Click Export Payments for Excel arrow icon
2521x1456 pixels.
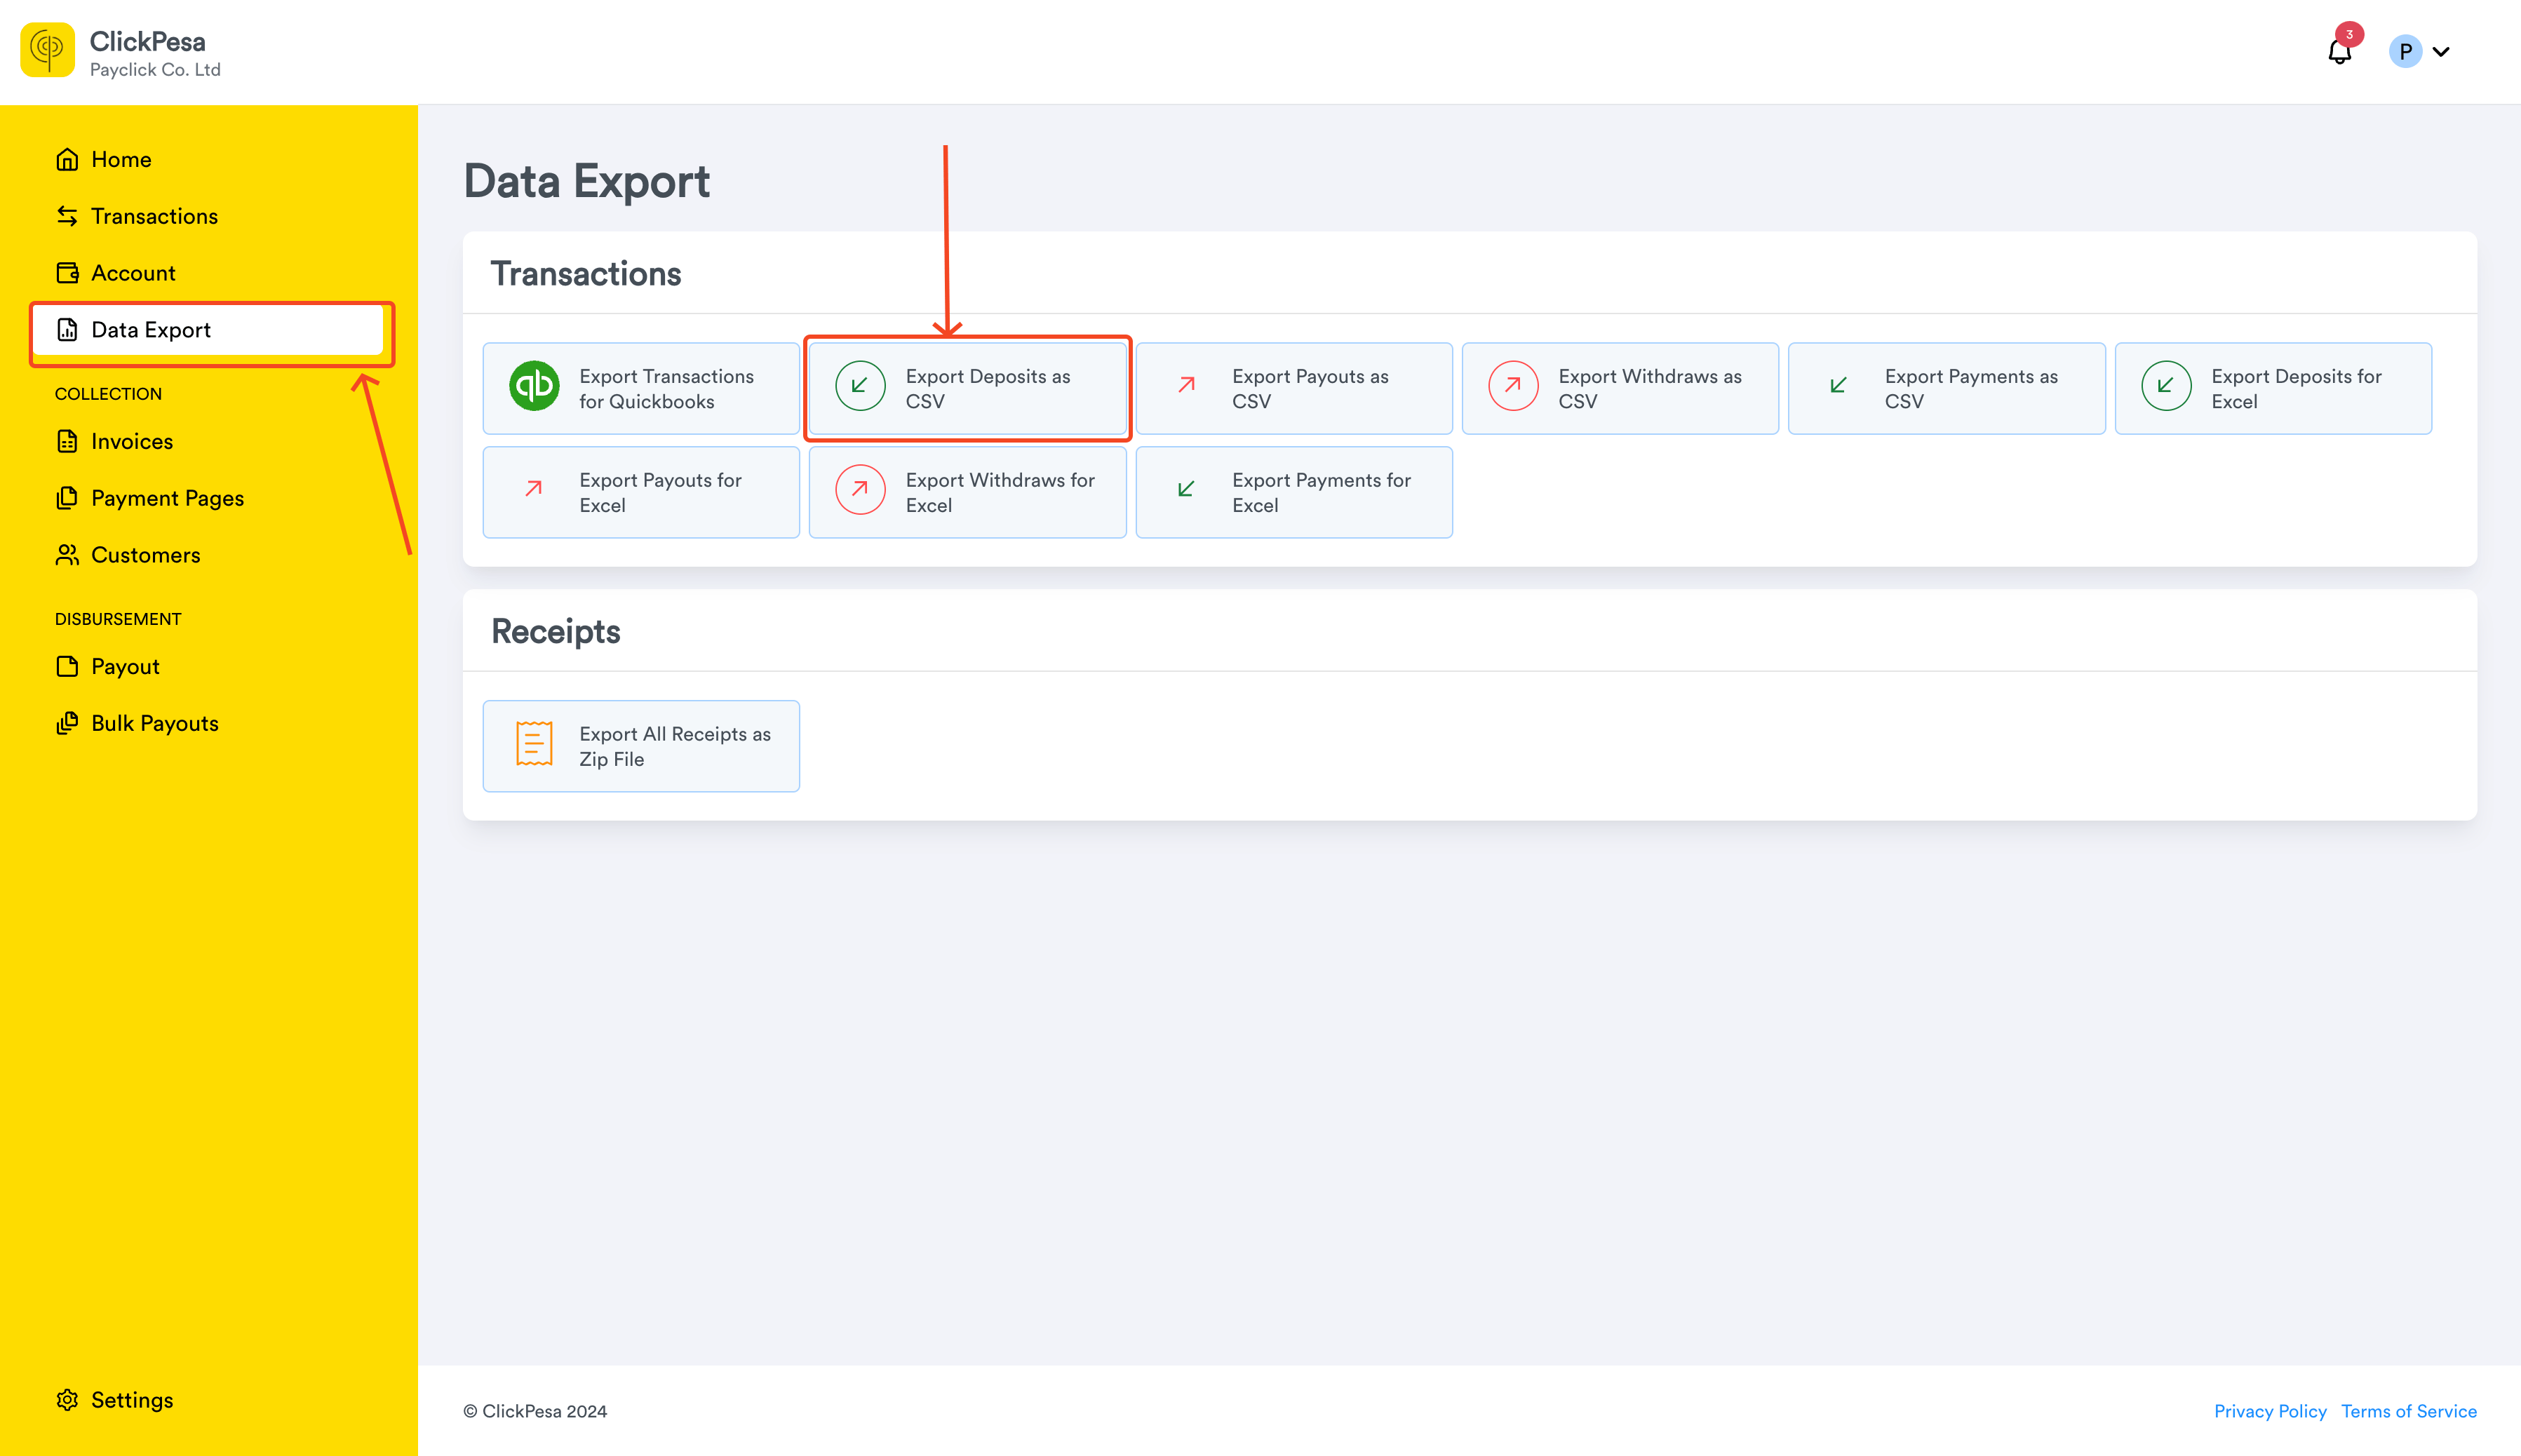point(1186,489)
